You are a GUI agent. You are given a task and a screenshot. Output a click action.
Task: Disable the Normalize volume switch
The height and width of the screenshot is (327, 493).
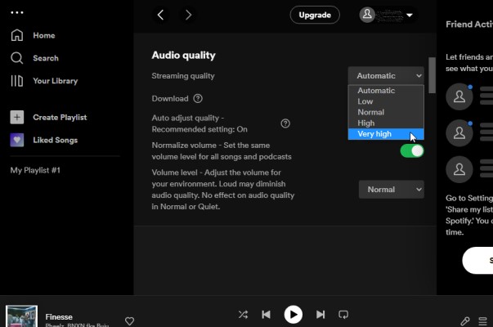411,150
